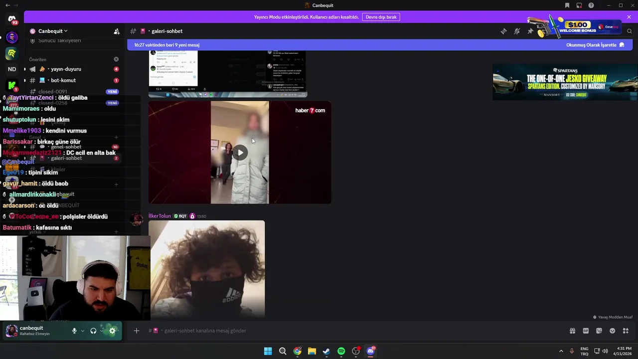
Task: Click the Spartans Jesko Giveaway banner
Action: pos(565,82)
